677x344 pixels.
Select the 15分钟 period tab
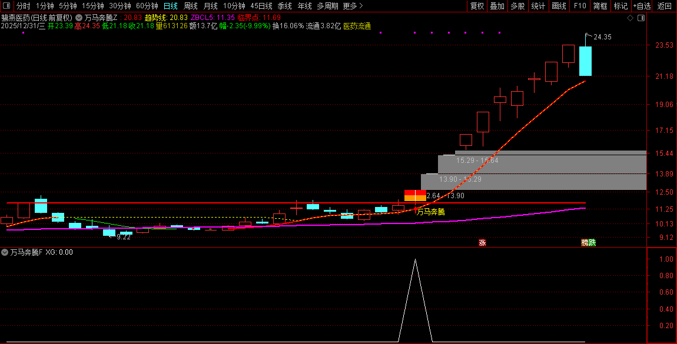coord(93,6)
